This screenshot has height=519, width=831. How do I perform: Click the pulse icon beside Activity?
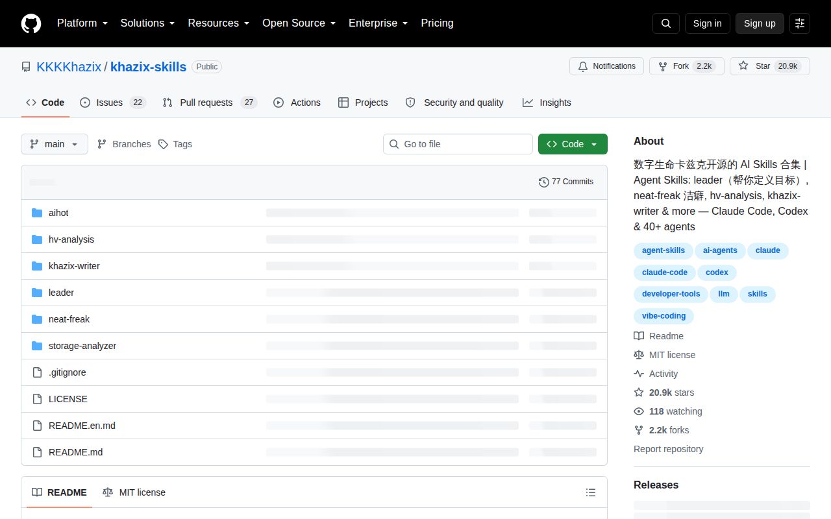(639, 374)
